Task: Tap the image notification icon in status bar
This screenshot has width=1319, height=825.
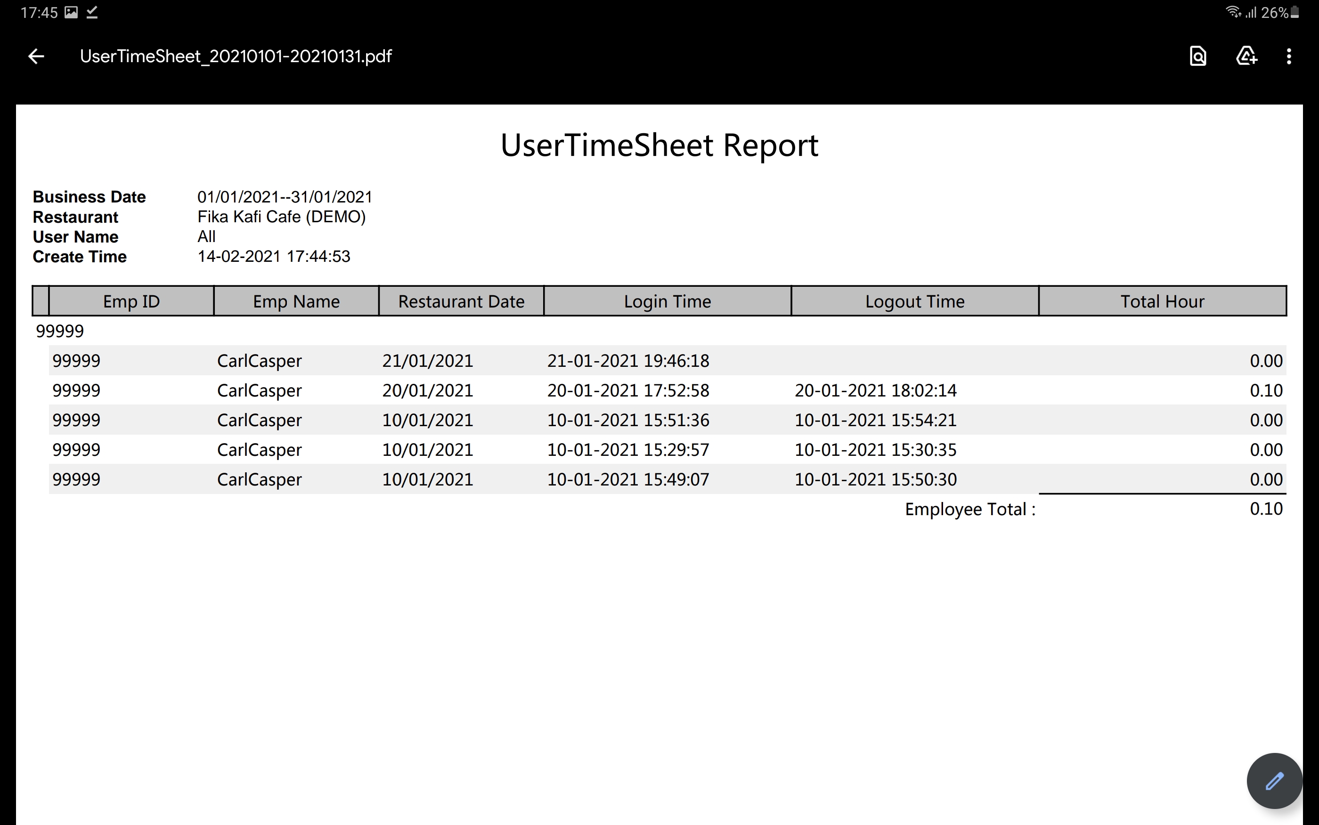Action: [x=71, y=13]
